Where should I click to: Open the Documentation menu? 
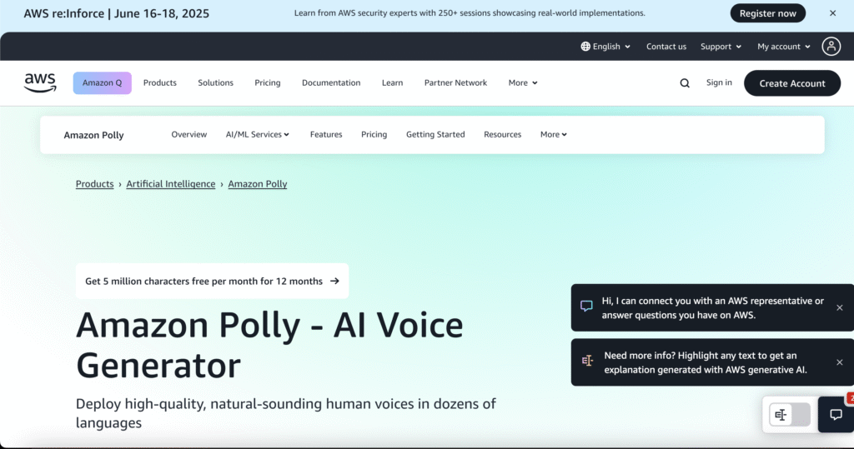[x=331, y=82]
